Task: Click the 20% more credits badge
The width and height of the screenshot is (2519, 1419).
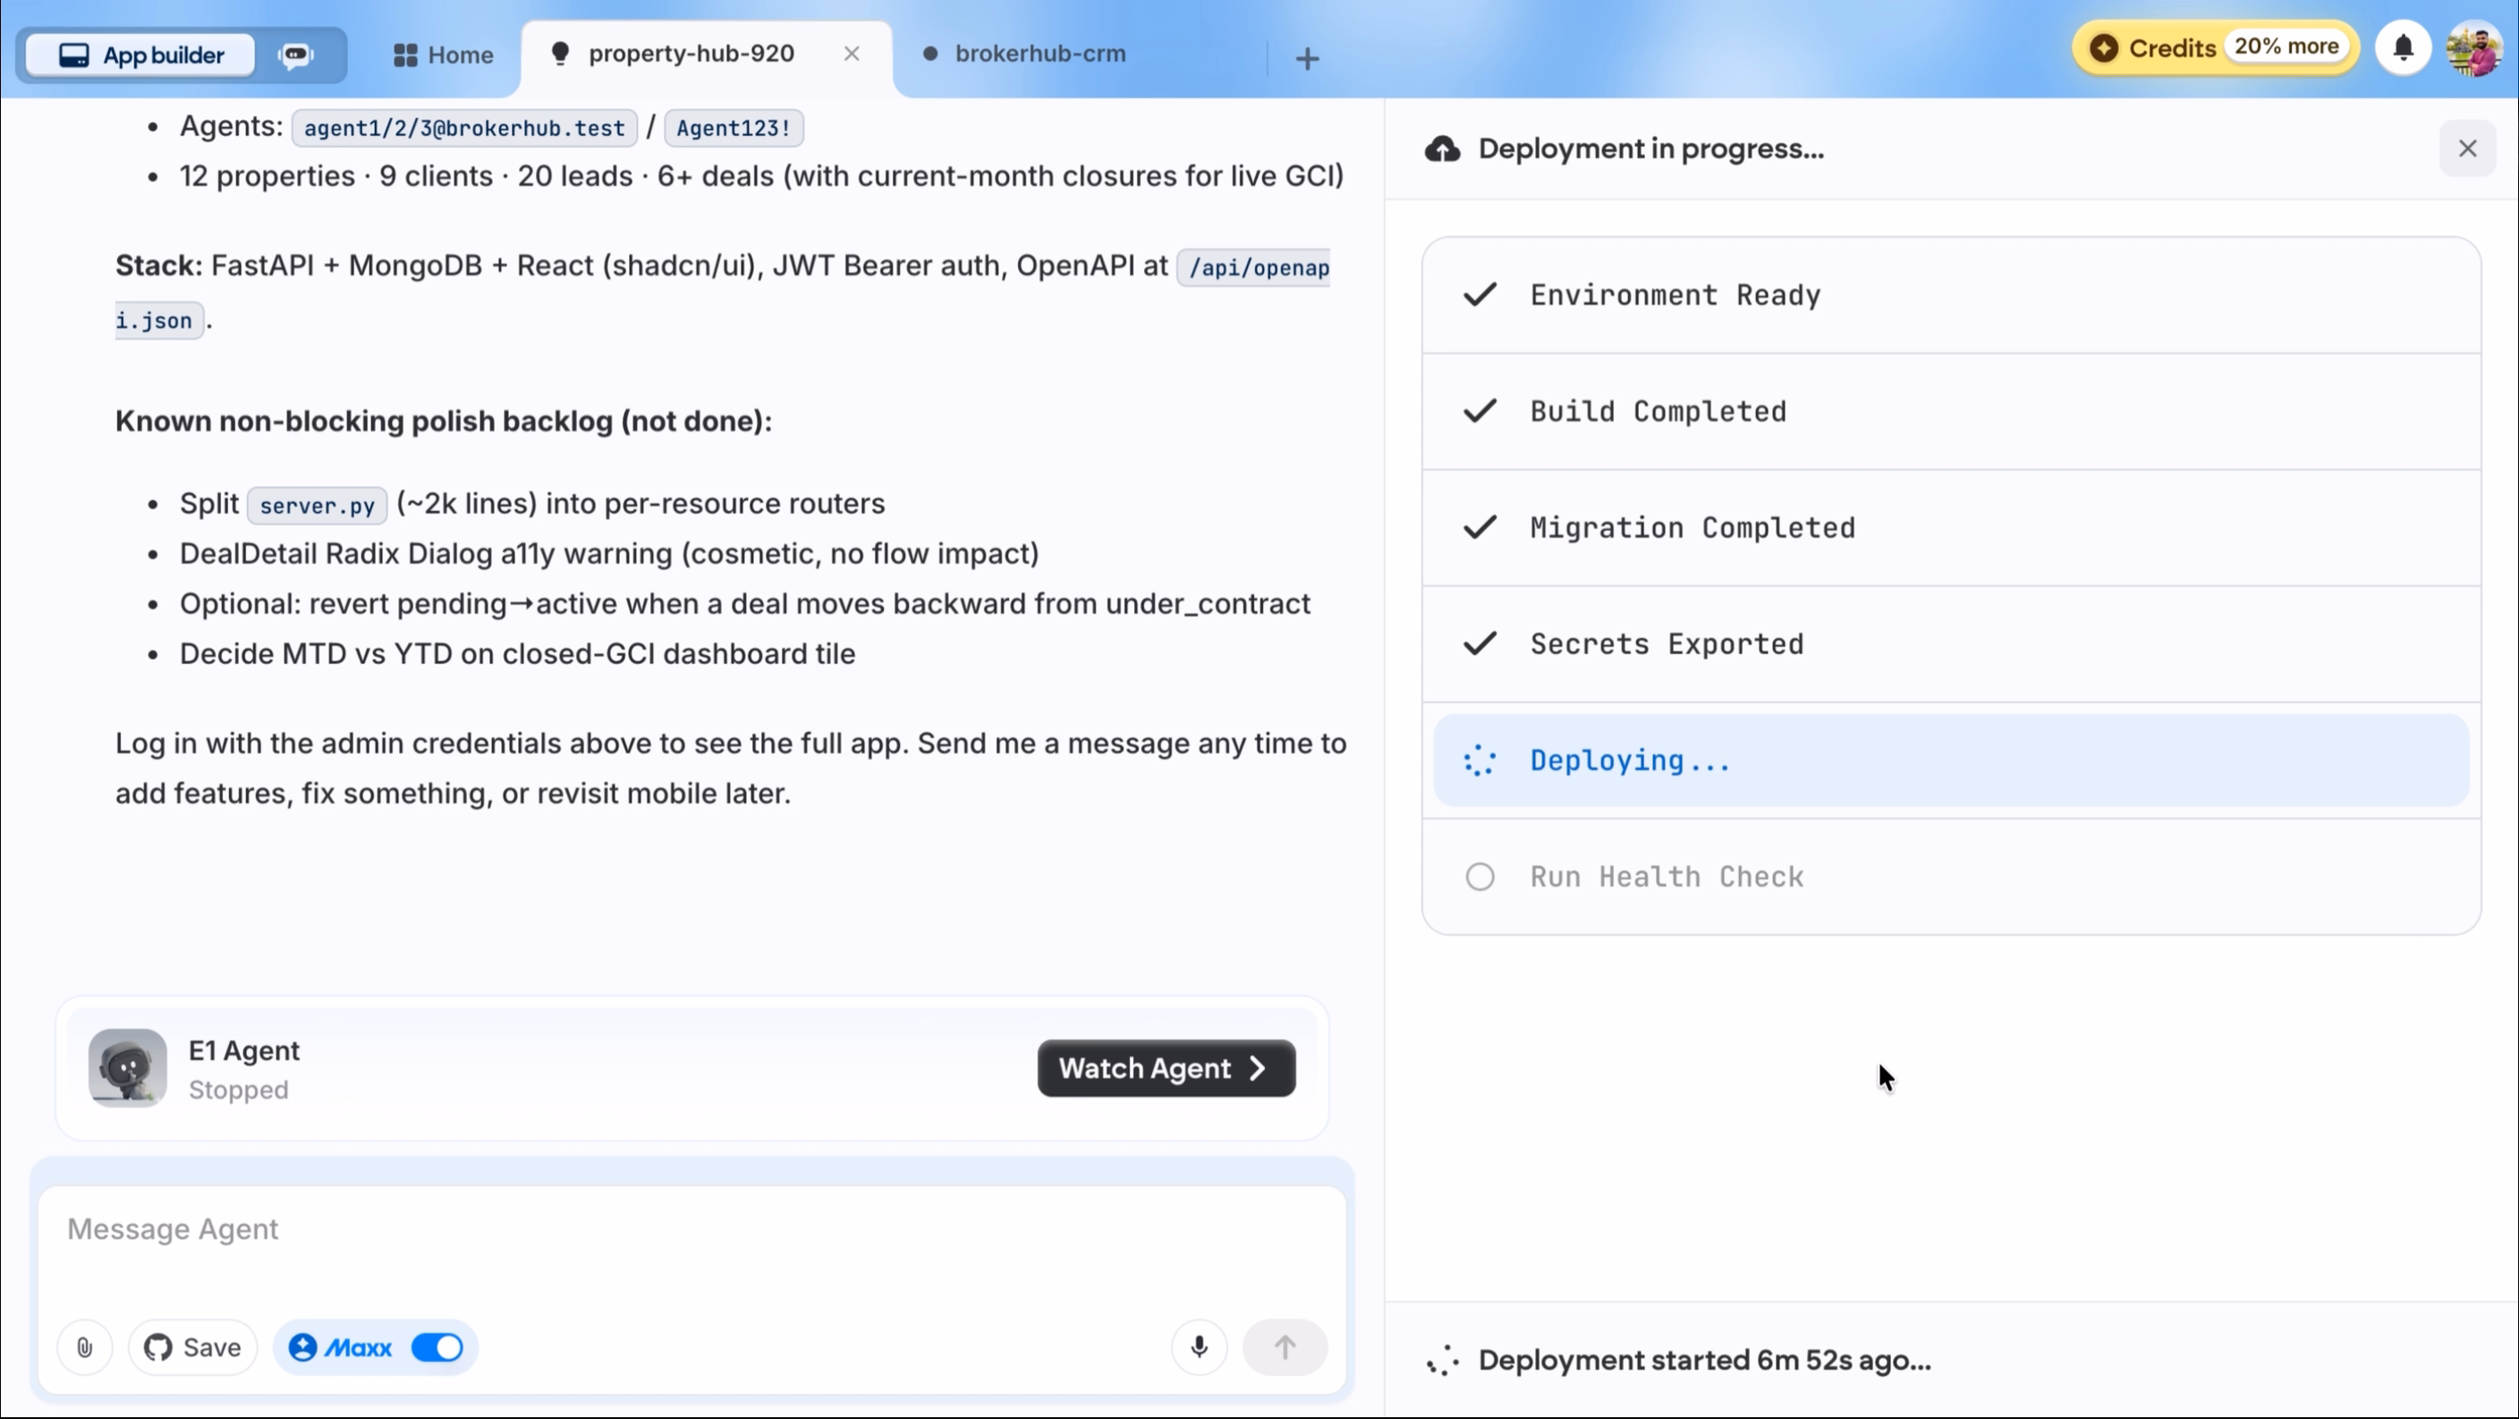Action: 2286,46
